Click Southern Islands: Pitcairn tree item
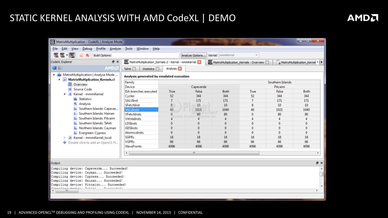Screen dimensions: 388x218 point(97,118)
